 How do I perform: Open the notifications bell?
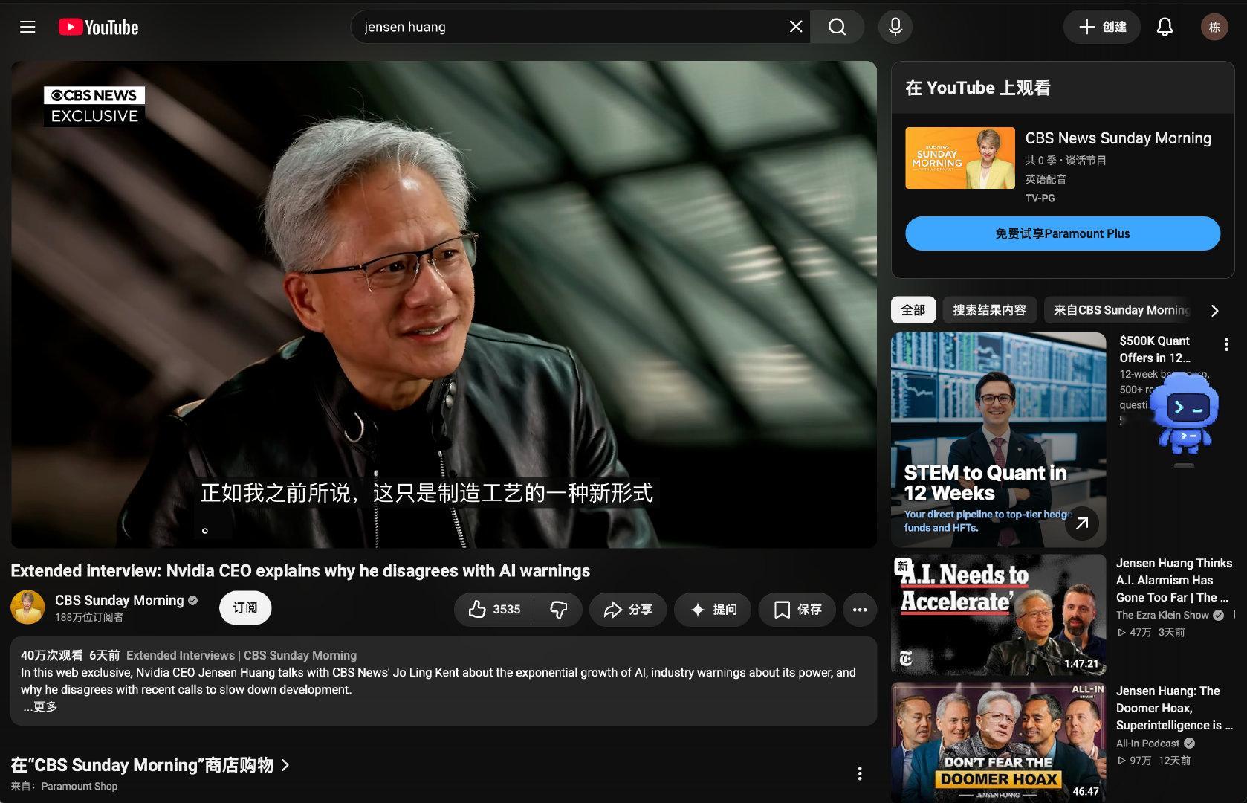[x=1165, y=27]
